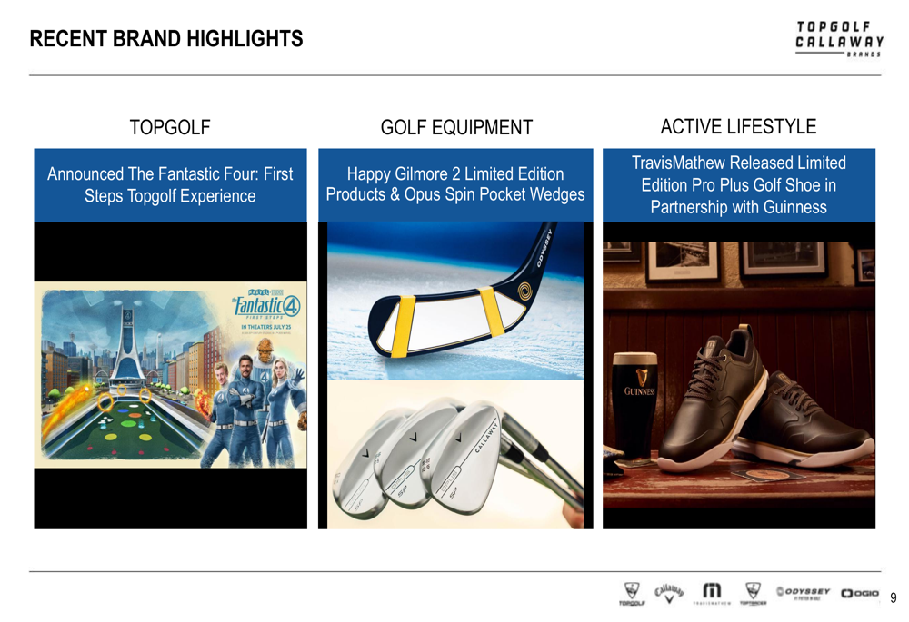Viewport: 909px width, 622px height.
Task: Click the Happy Gilmore 2 Limited Edition banner
Action: click(455, 185)
